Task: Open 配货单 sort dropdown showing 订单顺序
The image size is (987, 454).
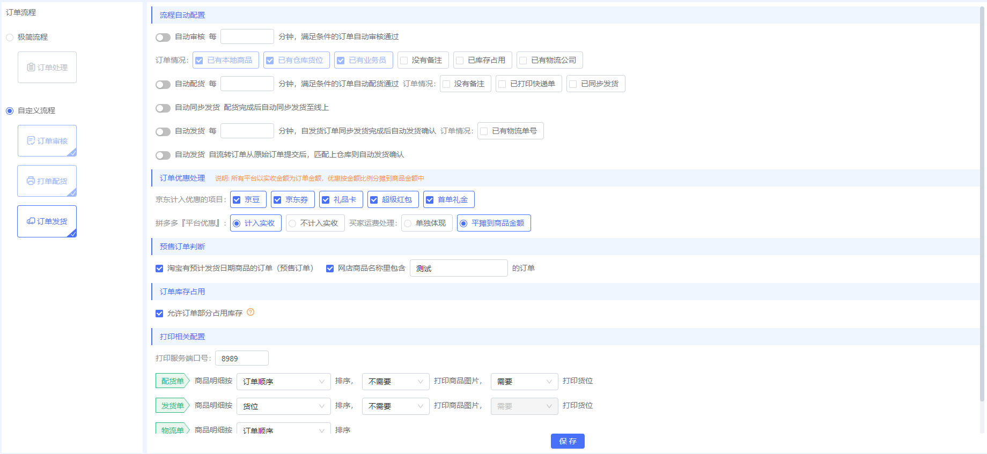Action: [x=284, y=382]
